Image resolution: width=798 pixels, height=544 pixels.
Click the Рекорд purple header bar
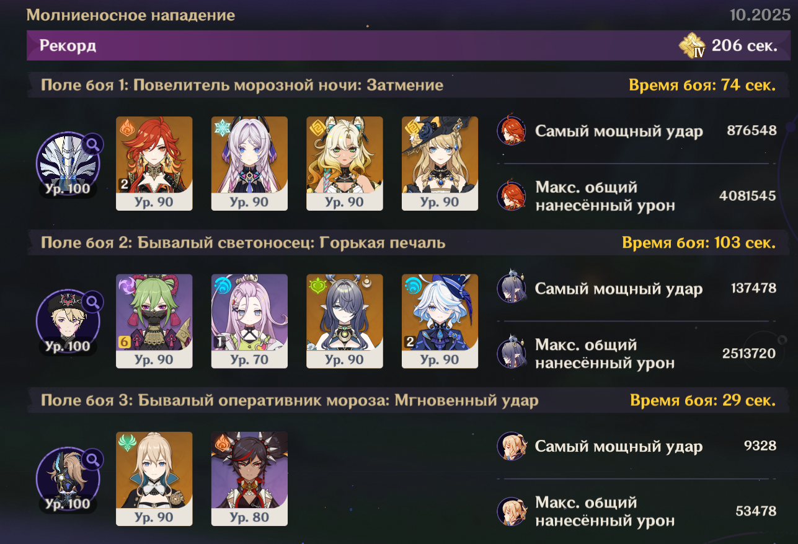click(409, 46)
